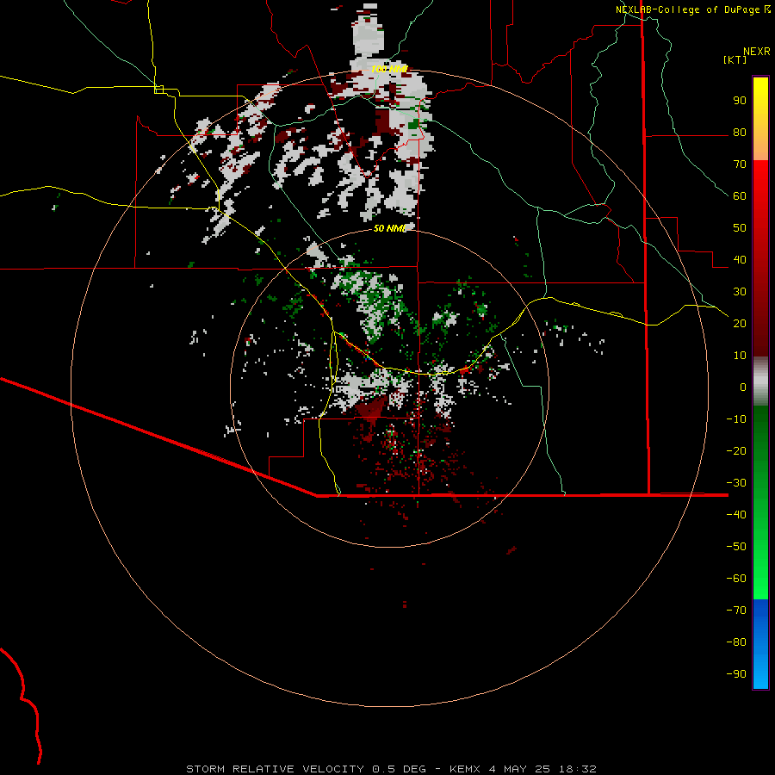Click the -10 value on velocity scale
Viewport: 775px width, 775px height.
[736, 419]
